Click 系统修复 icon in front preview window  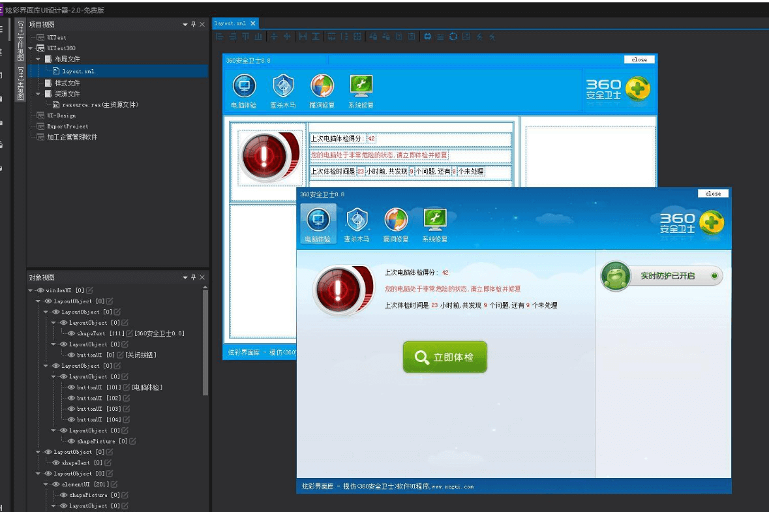(x=435, y=224)
